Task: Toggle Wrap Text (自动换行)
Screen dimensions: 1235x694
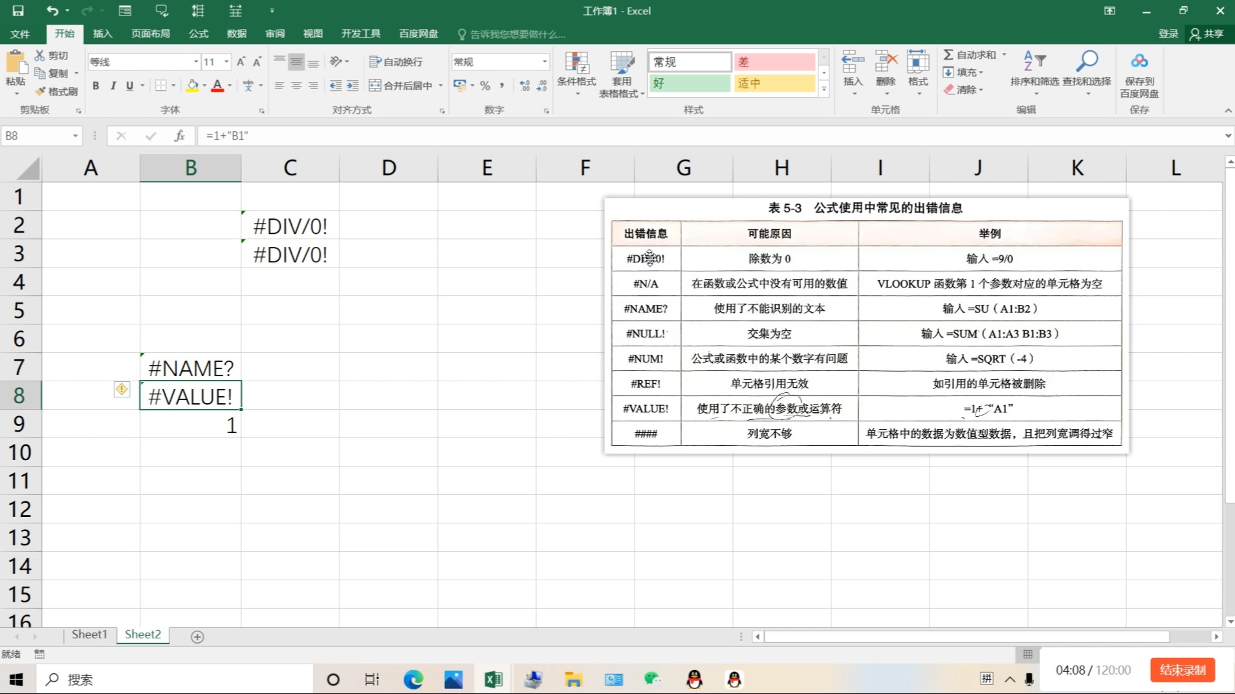Action: pos(396,62)
